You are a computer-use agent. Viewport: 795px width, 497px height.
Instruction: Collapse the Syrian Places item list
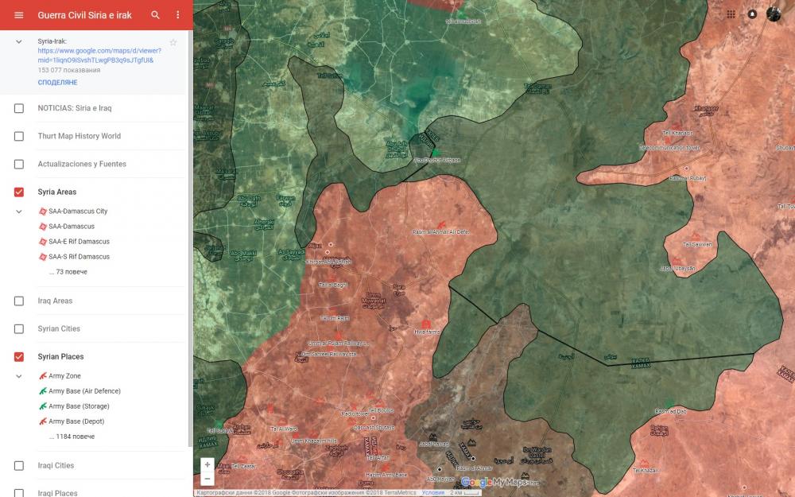pyautogui.click(x=19, y=376)
